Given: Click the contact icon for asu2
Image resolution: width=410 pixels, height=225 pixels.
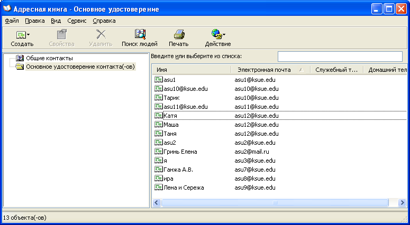Looking at the screenshot, I should click(x=159, y=143).
